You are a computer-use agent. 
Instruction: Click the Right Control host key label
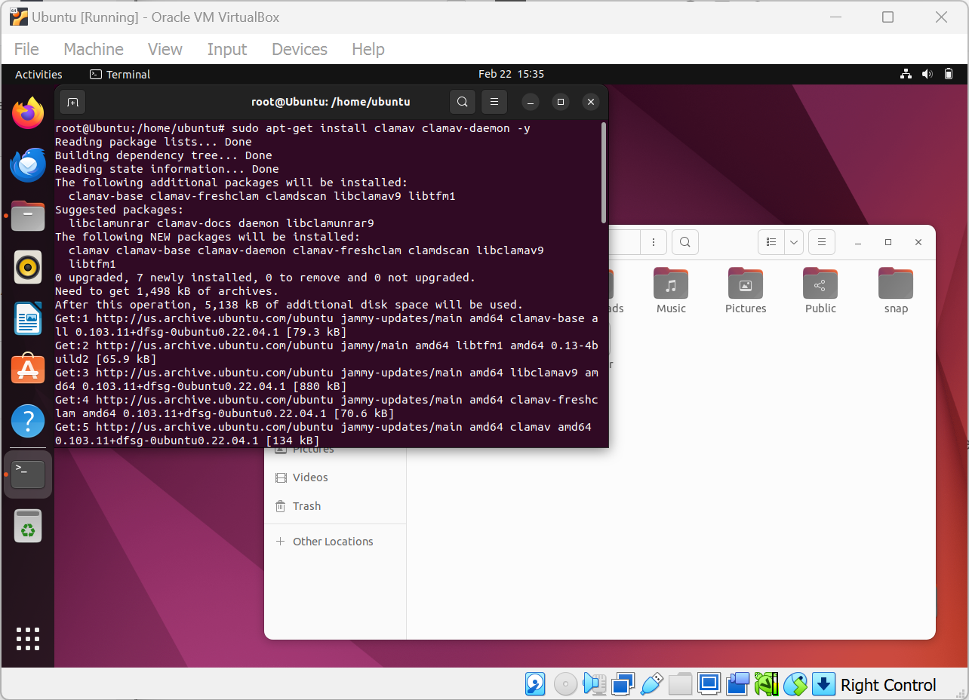click(888, 685)
